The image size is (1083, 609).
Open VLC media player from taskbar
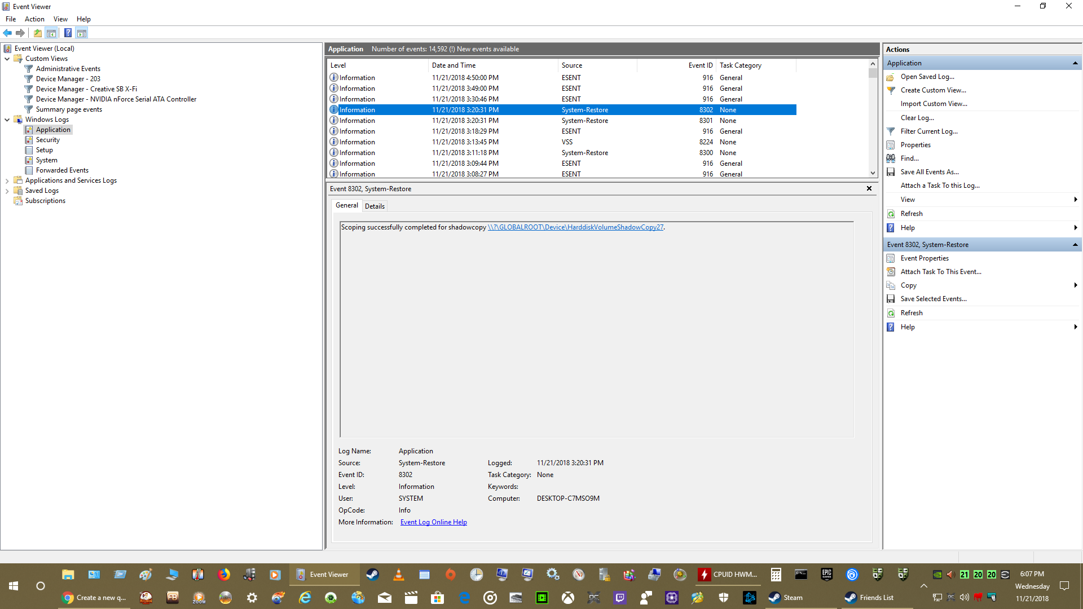coord(398,575)
